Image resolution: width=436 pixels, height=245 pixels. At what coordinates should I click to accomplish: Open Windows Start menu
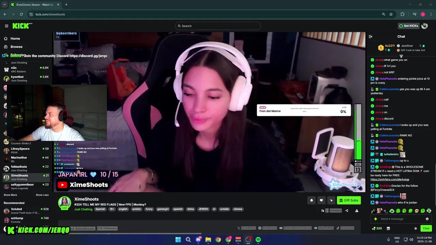[x=178, y=240]
